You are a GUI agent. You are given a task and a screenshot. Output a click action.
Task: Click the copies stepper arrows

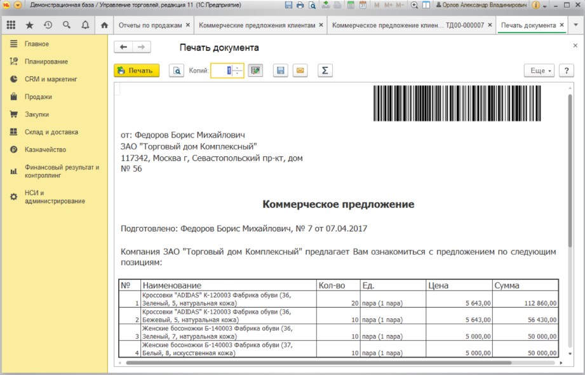pos(238,70)
